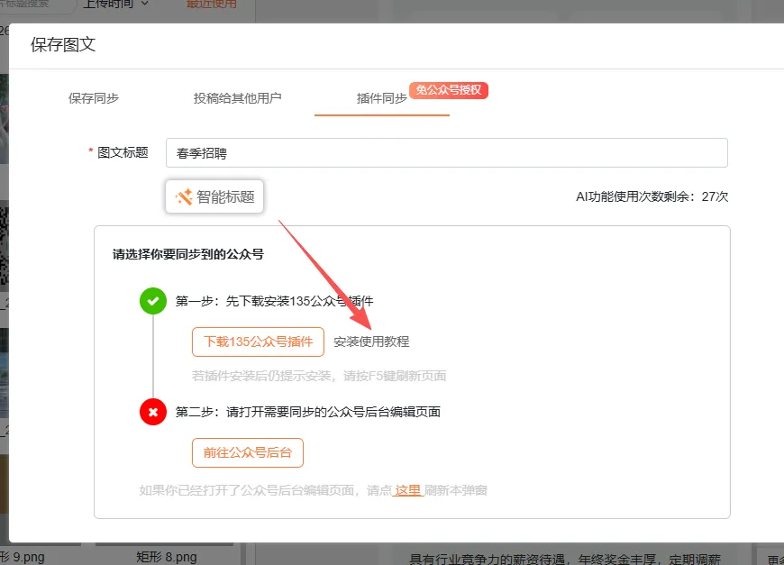Click the 这里 refresh link

[408, 490]
